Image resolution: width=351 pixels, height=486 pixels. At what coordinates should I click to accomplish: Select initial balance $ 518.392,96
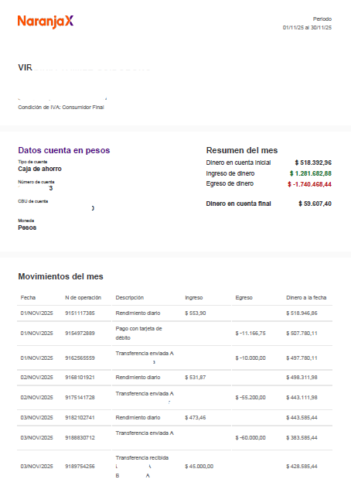(x=313, y=163)
